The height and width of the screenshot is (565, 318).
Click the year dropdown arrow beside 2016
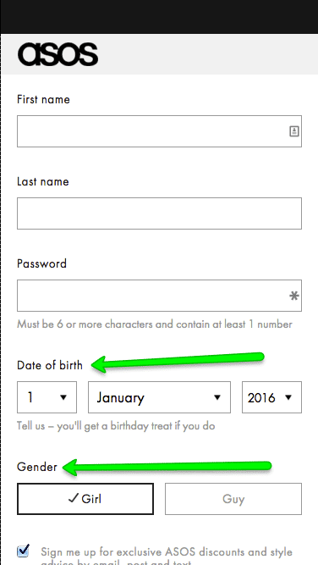click(288, 397)
